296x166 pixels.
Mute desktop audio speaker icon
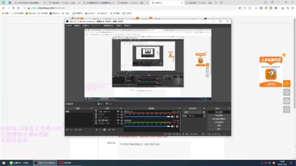click(172, 126)
